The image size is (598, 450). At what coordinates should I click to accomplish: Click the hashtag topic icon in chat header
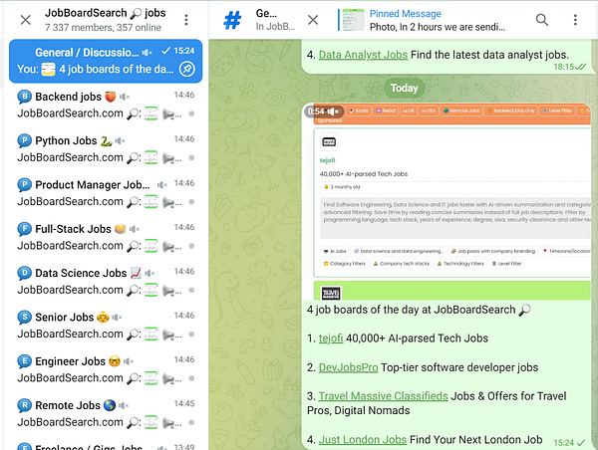(x=232, y=20)
